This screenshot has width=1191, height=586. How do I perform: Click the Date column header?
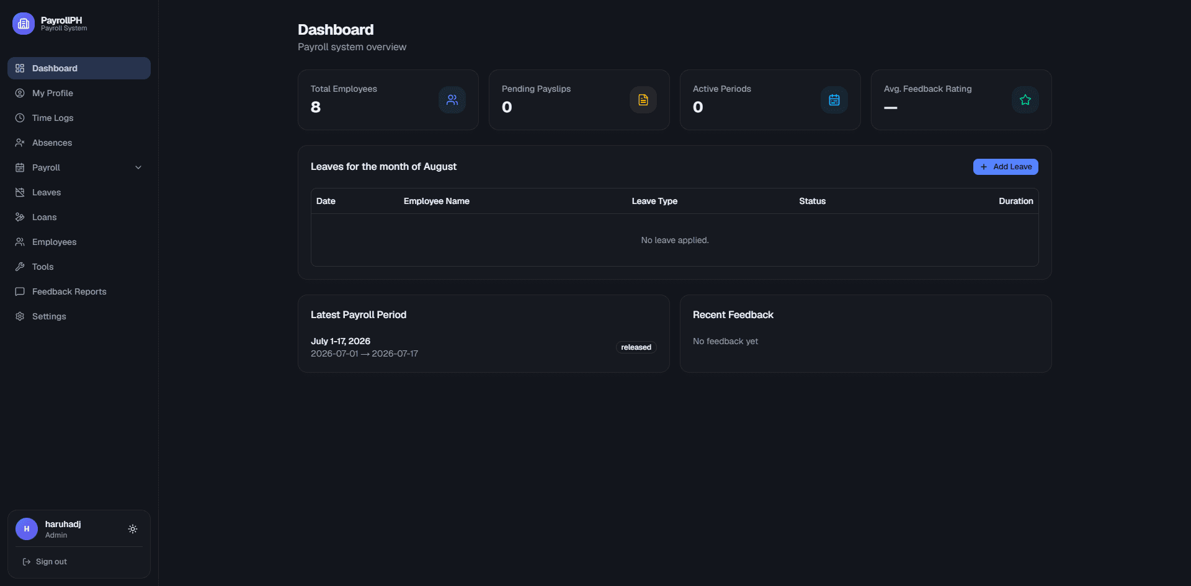coord(326,201)
